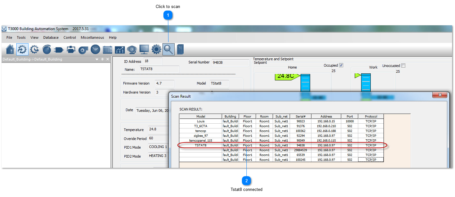The height and width of the screenshot is (197, 455).
Task: Click the address cell 192.168.0.210
Action: tap(326, 126)
